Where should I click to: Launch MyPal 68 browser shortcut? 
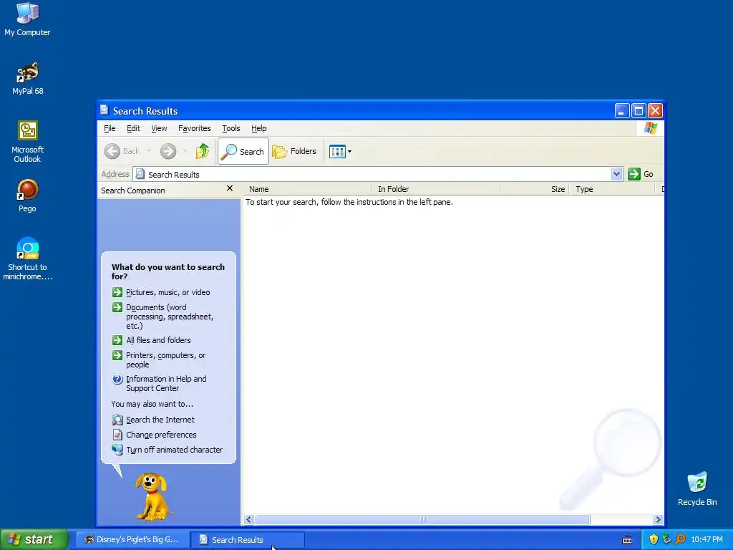pyautogui.click(x=28, y=79)
